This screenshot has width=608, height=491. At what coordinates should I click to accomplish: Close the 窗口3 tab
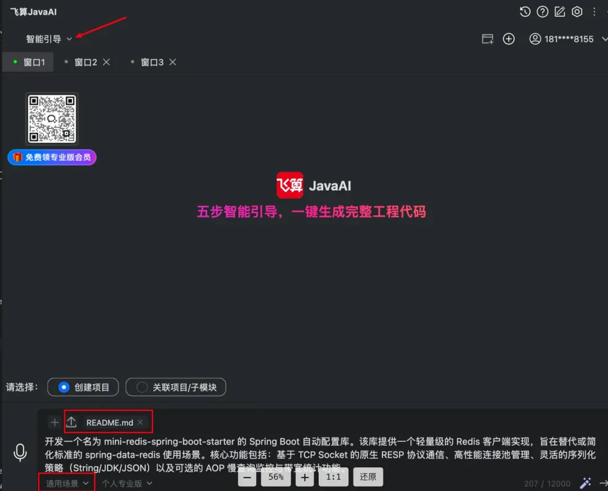pyautogui.click(x=173, y=62)
